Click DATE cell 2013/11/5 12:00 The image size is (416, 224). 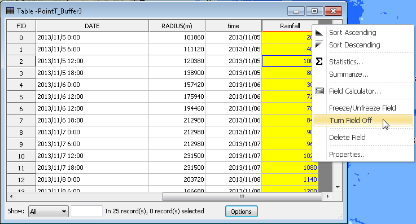(92, 61)
